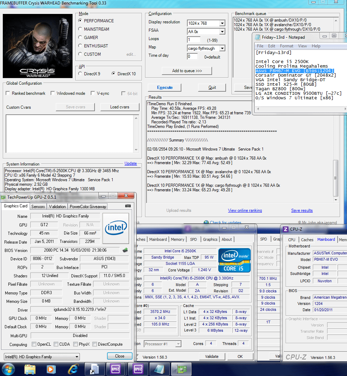Click the Notepad title bar icon
This screenshot has height=376, width=347.
click(x=257, y=37)
